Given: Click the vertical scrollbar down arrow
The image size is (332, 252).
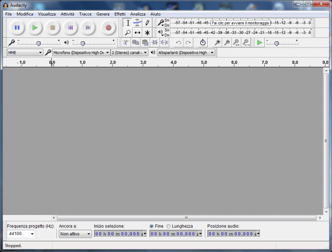Looking at the screenshot, I should (326, 212).
